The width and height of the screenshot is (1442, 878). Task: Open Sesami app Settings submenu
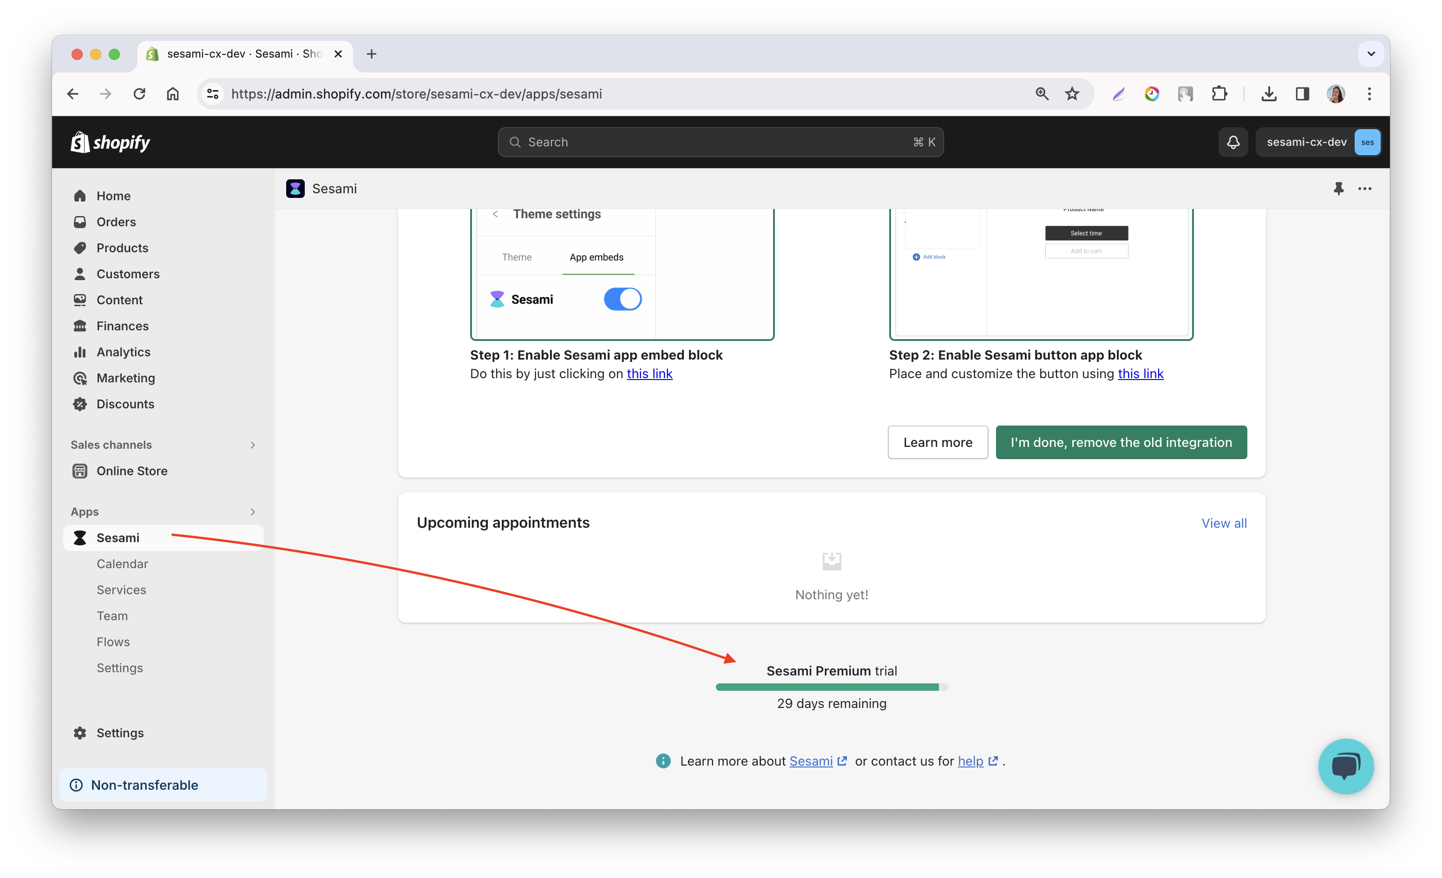pyautogui.click(x=119, y=668)
